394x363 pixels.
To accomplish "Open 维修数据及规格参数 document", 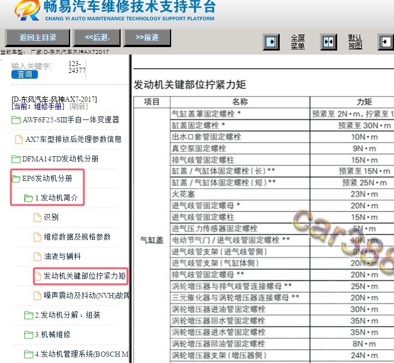I will pos(77,237).
